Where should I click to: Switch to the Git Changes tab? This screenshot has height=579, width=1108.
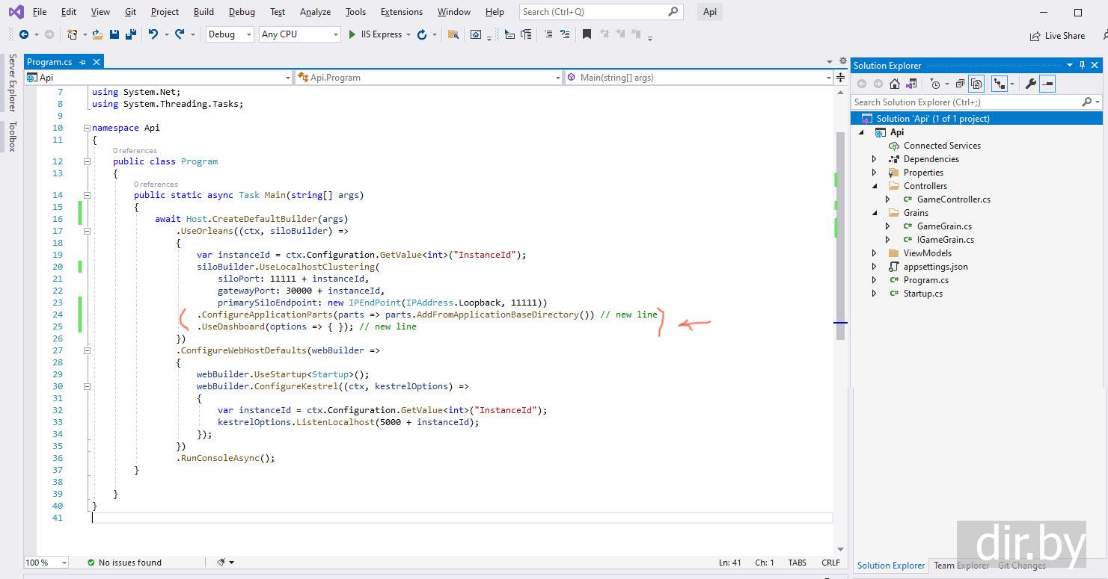pyautogui.click(x=1021, y=566)
